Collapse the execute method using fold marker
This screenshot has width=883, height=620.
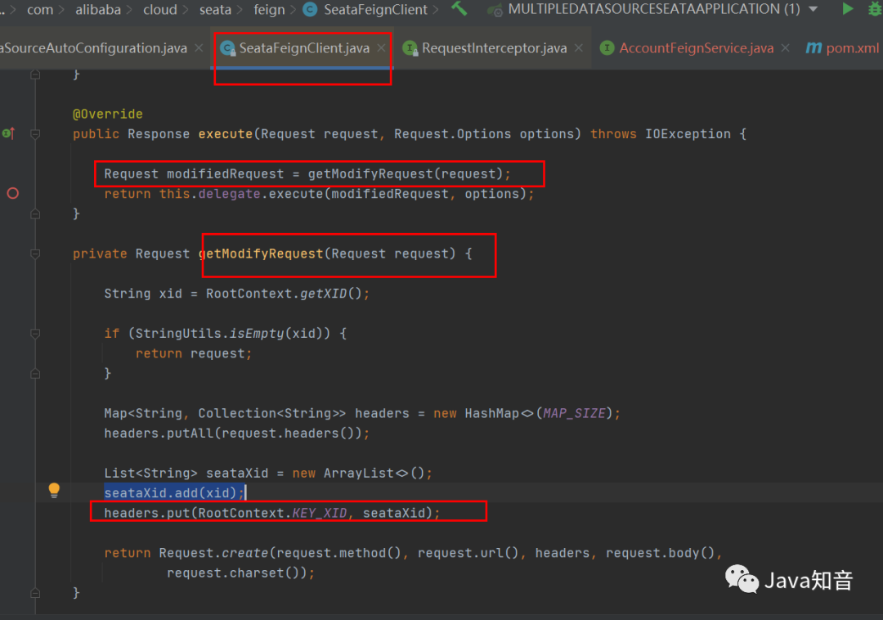click(35, 134)
